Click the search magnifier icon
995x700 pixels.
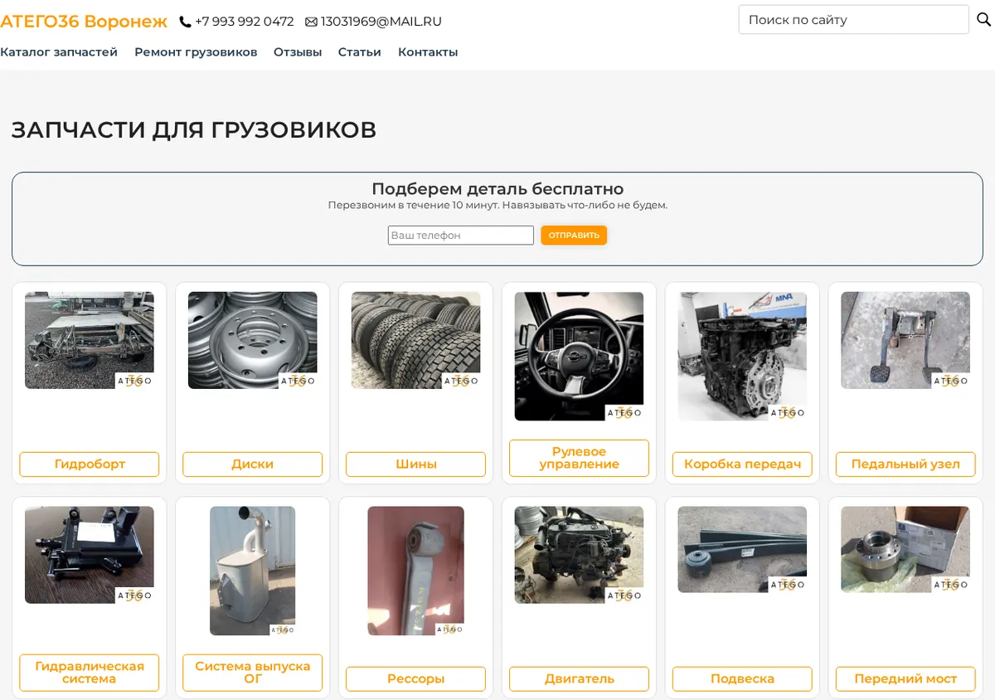(x=983, y=20)
